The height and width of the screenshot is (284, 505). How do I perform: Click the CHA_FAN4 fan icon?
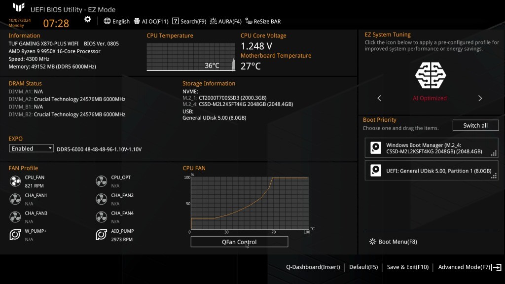(102, 217)
